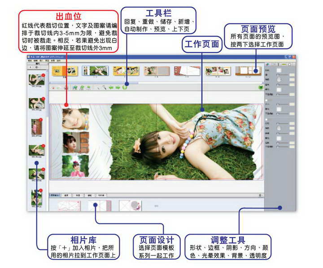The height and width of the screenshot is (268, 323).
Task: Select the beige spread page preview thumbnail
Action: (x=157, y=71)
